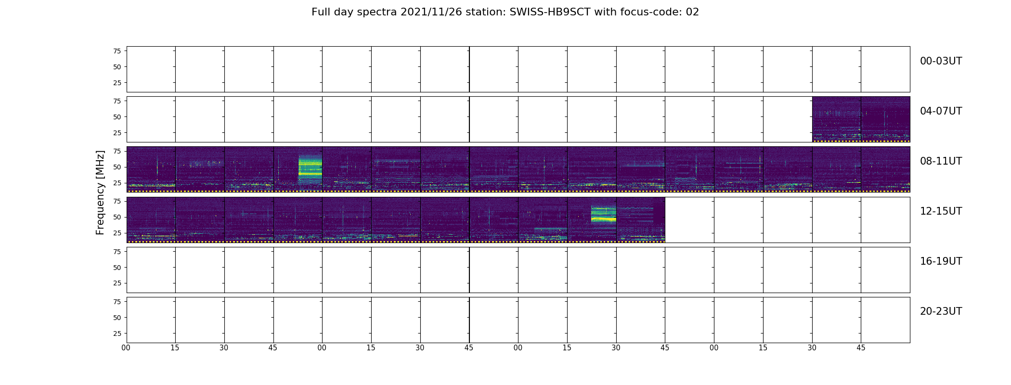The width and height of the screenshot is (1011, 385).
Task: Select the date 2021/11/26 in the title
Action: click(431, 12)
